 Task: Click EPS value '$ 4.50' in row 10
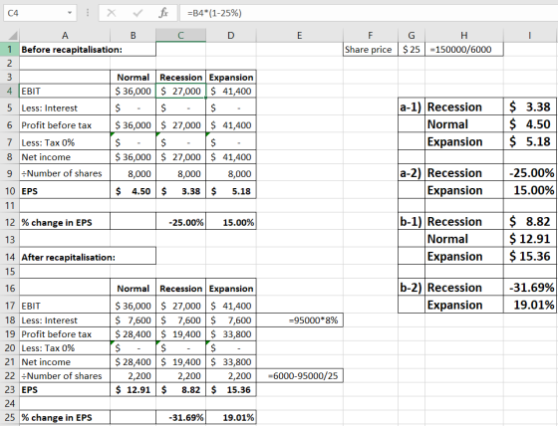click(x=134, y=191)
